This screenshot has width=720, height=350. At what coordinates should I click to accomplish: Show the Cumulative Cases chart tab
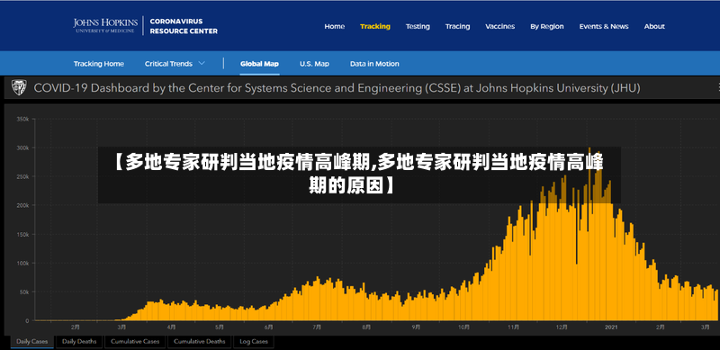pos(135,341)
